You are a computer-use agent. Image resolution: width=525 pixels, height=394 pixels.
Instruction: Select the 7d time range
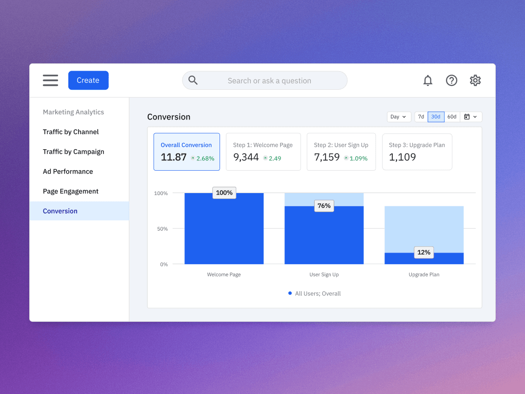421,117
